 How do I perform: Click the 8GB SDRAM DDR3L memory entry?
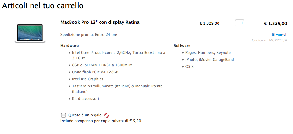pos(102,65)
